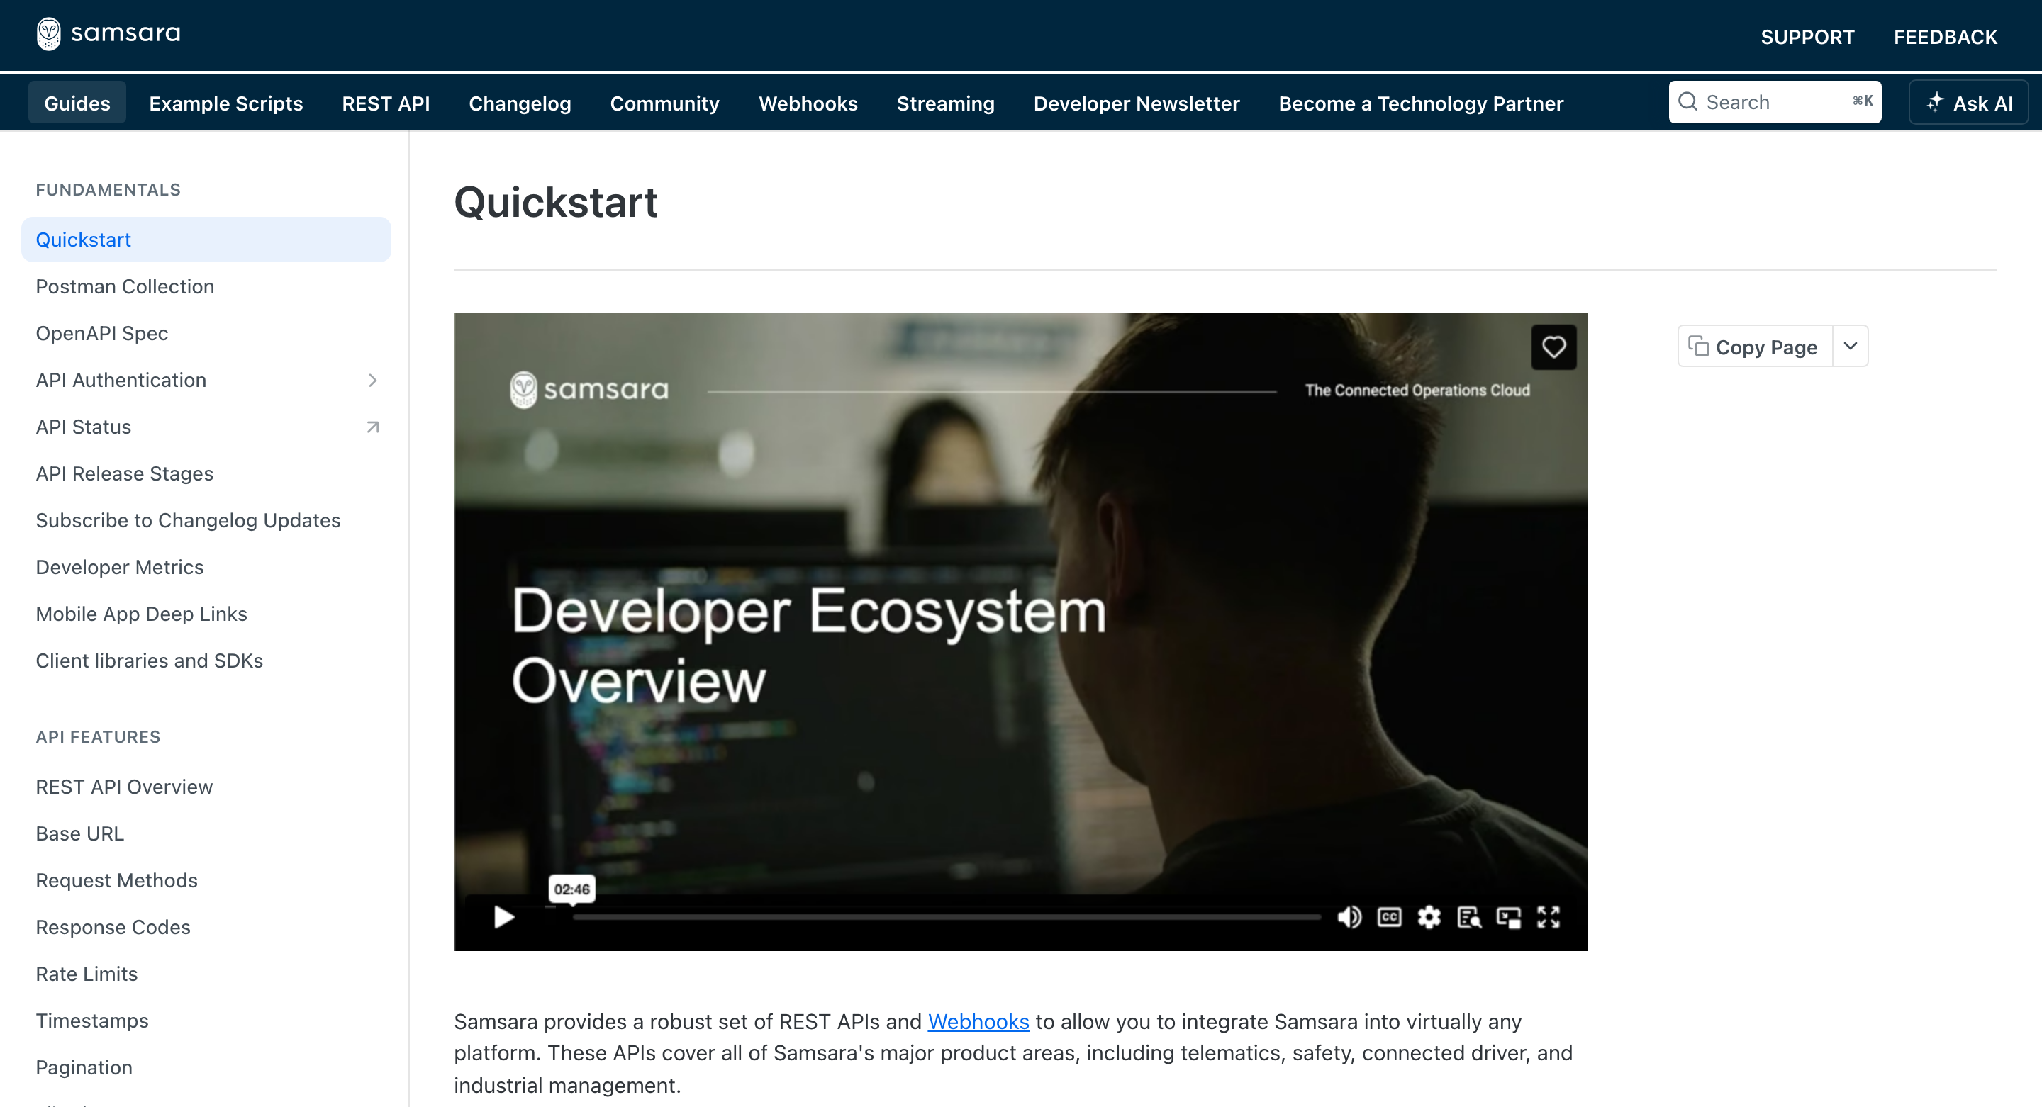Image resolution: width=2042 pixels, height=1107 pixels.
Task: Follow the Webhooks link in the paragraph
Action: point(978,1022)
